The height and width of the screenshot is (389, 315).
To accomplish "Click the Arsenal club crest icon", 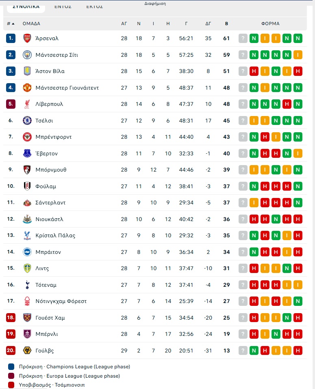I will 27,39.
